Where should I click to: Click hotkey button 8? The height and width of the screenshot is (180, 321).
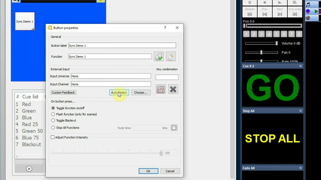point(299,34)
